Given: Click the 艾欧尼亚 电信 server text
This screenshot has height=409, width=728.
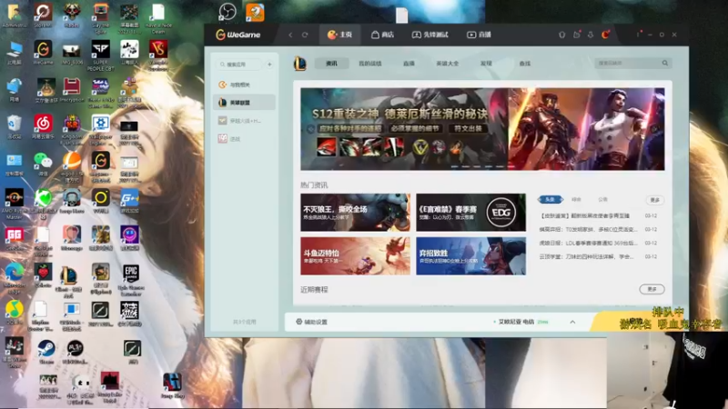Looking at the screenshot, I should pos(516,322).
